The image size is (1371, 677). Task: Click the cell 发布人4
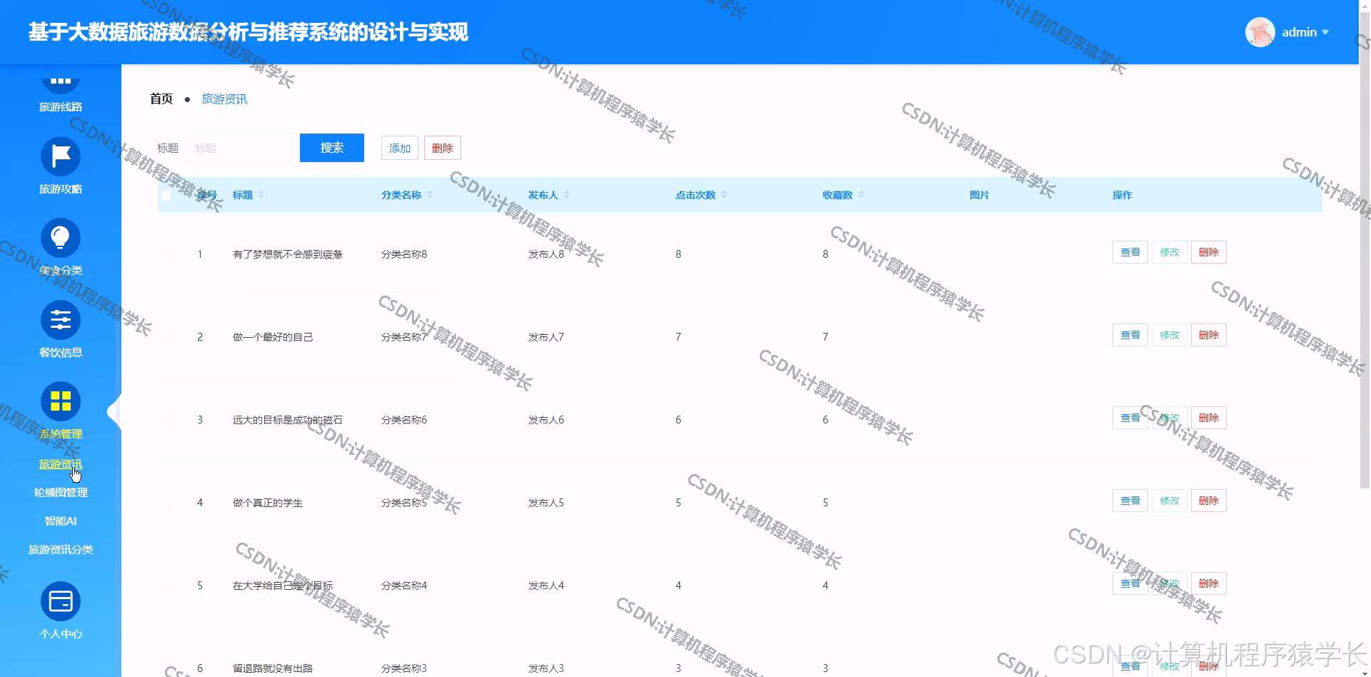click(x=546, y=586)
